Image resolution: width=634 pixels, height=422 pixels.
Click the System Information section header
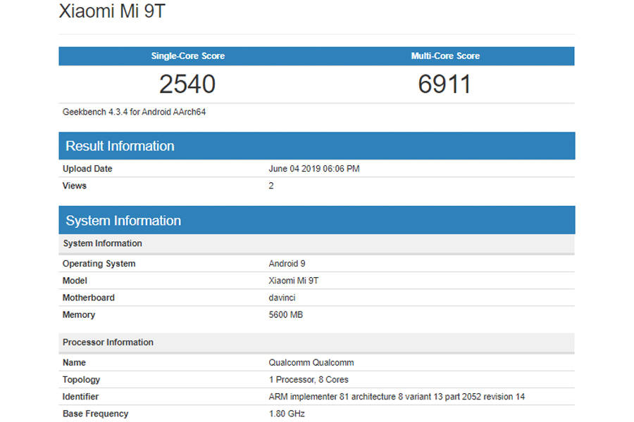(x=124, y=220)
